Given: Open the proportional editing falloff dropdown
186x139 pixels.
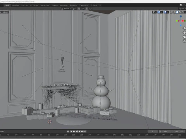Looking at the screenshot, I should tap(90, 9).
